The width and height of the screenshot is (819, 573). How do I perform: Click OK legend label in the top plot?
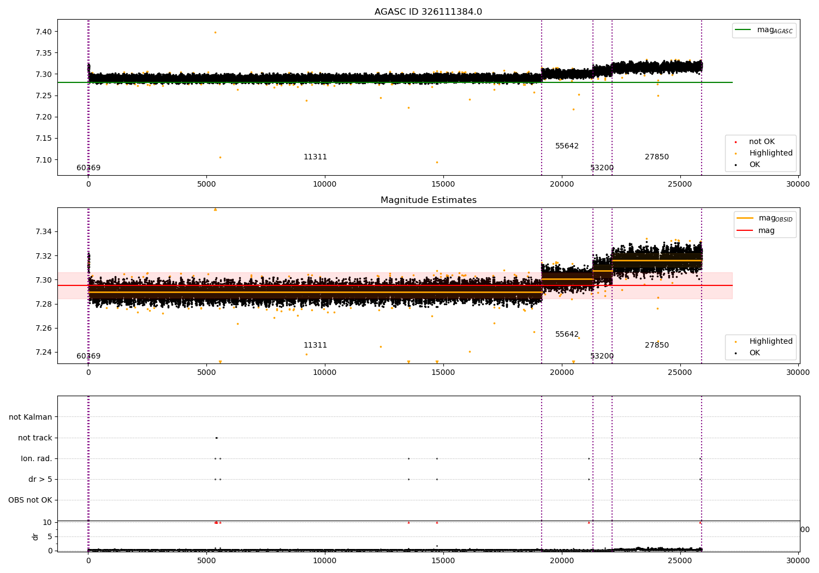754,165
